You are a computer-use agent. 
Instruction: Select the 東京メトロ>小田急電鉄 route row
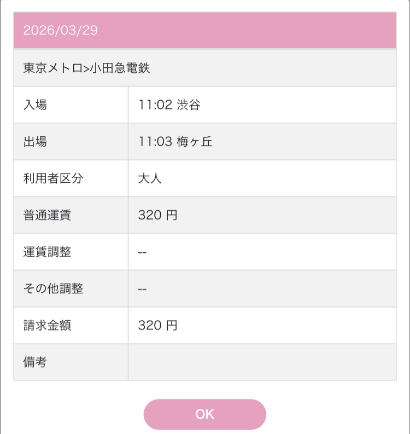(86, 68)
